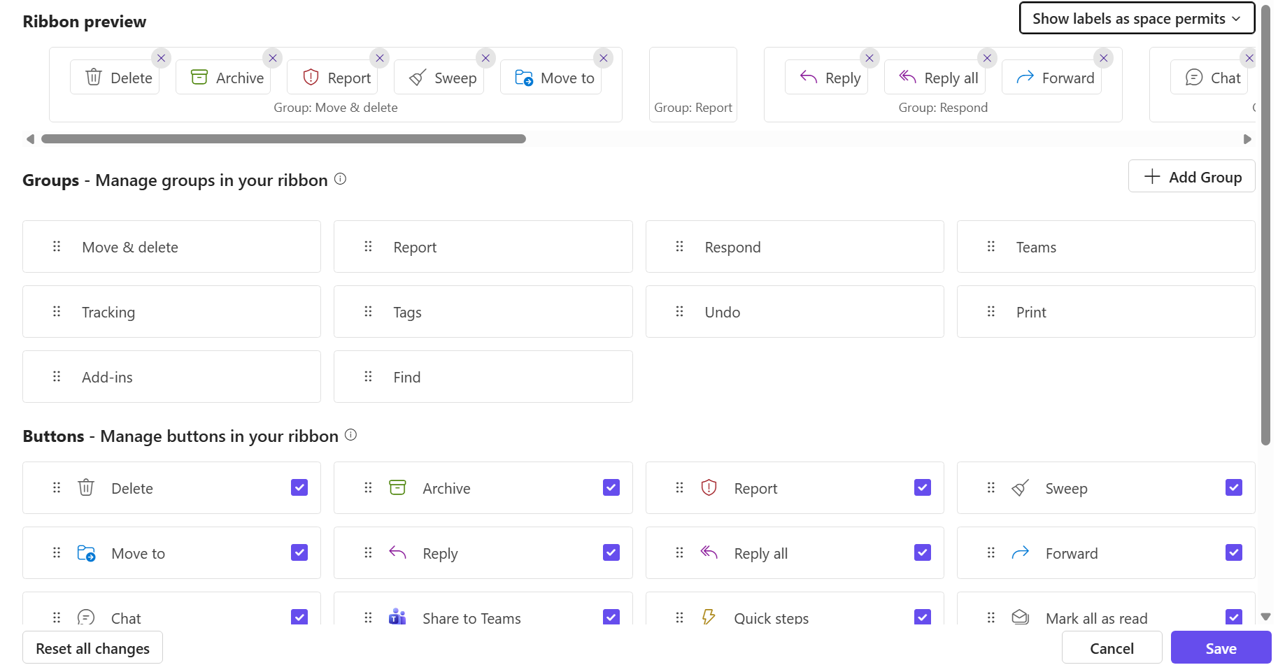The height and width of the screenshot is (672, 1285).
Task: Grab the drag handle of Tracking group
Action: [57, 311]
